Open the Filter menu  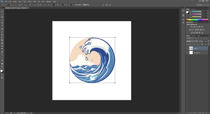pos(35,1)
